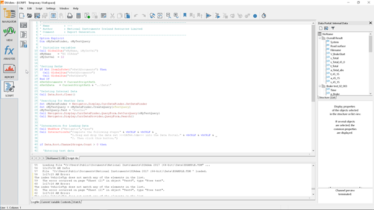Select the Script.vbs editor tab
This screenshot has width=374, height=210.
(x=73, y=158)
